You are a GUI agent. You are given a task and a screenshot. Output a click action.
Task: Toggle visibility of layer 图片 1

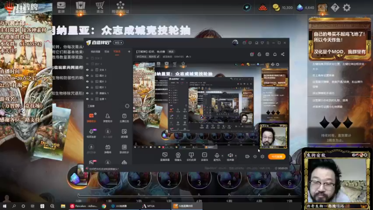click(x=87, y=87)
